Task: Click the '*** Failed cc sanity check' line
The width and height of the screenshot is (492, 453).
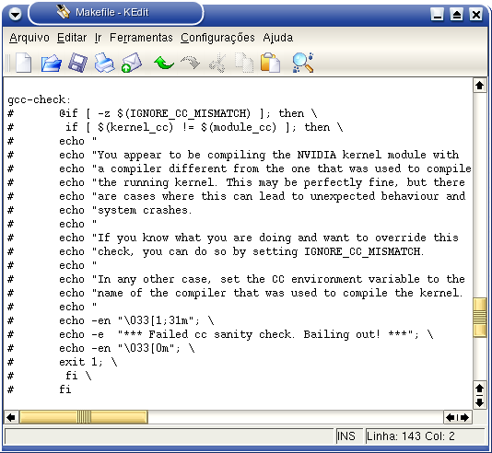Action: [220, 334]
